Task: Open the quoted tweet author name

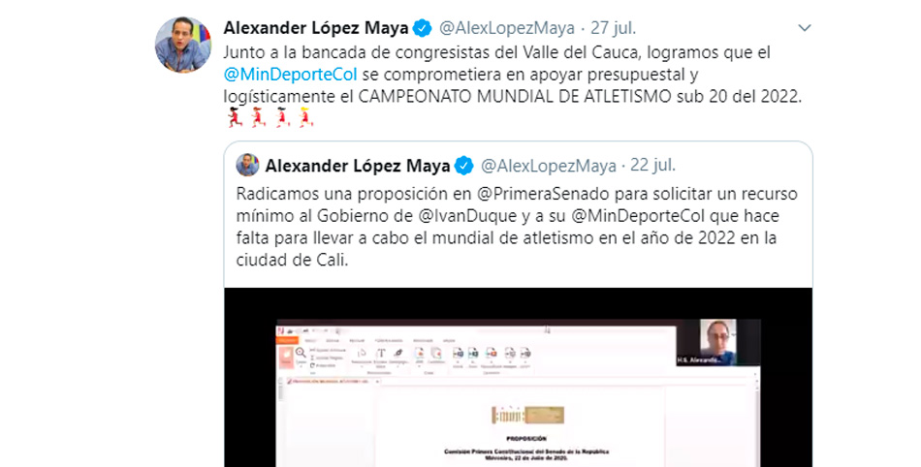Action: pos(358,166)
